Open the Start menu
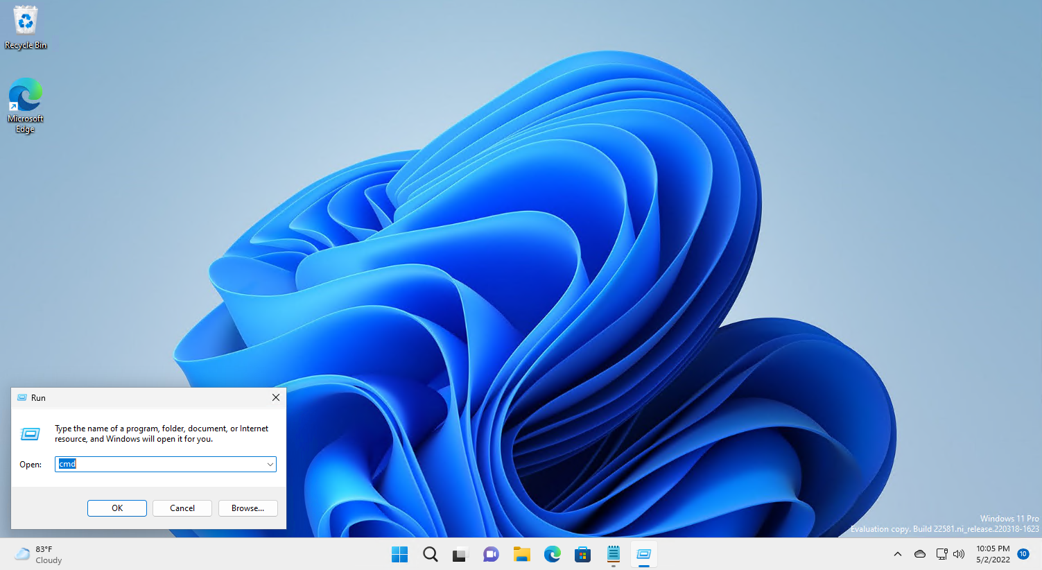 (x=399, y=554)
